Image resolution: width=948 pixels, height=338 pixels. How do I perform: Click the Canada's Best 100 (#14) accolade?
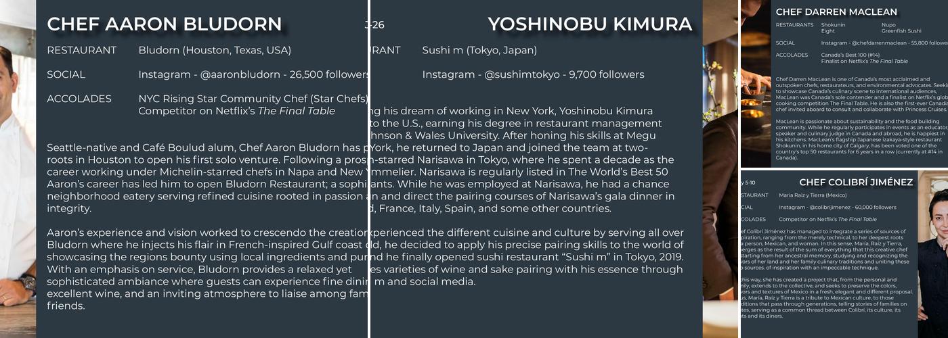850,55
